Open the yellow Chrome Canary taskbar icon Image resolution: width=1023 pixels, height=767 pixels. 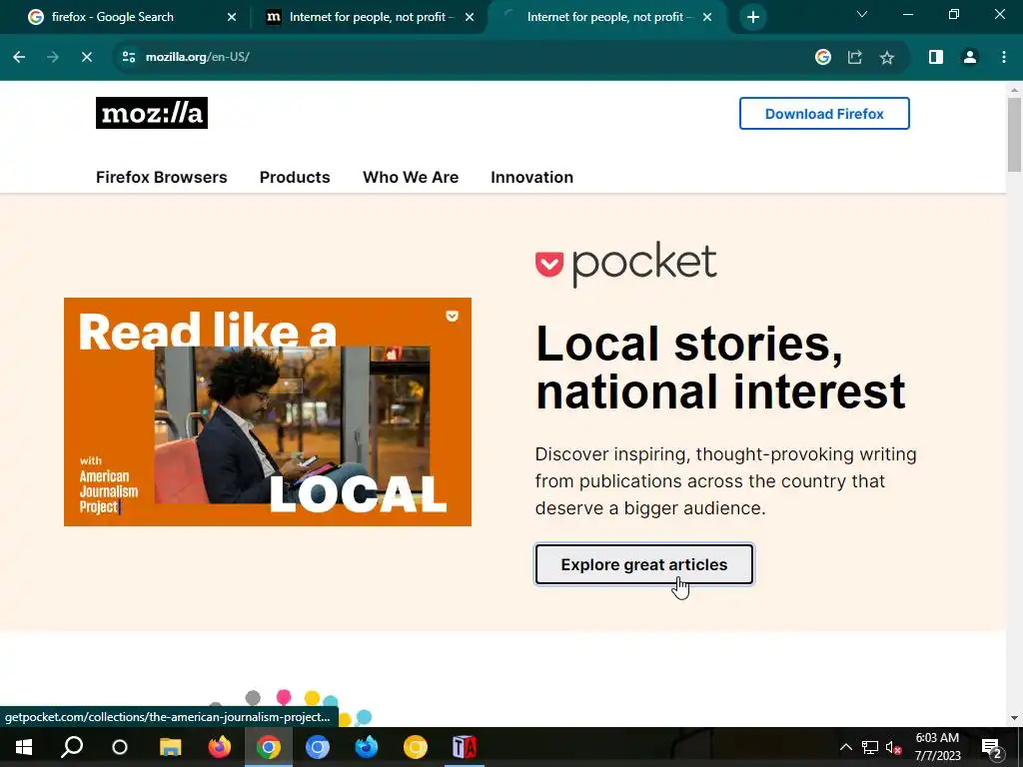click(415, 747)
